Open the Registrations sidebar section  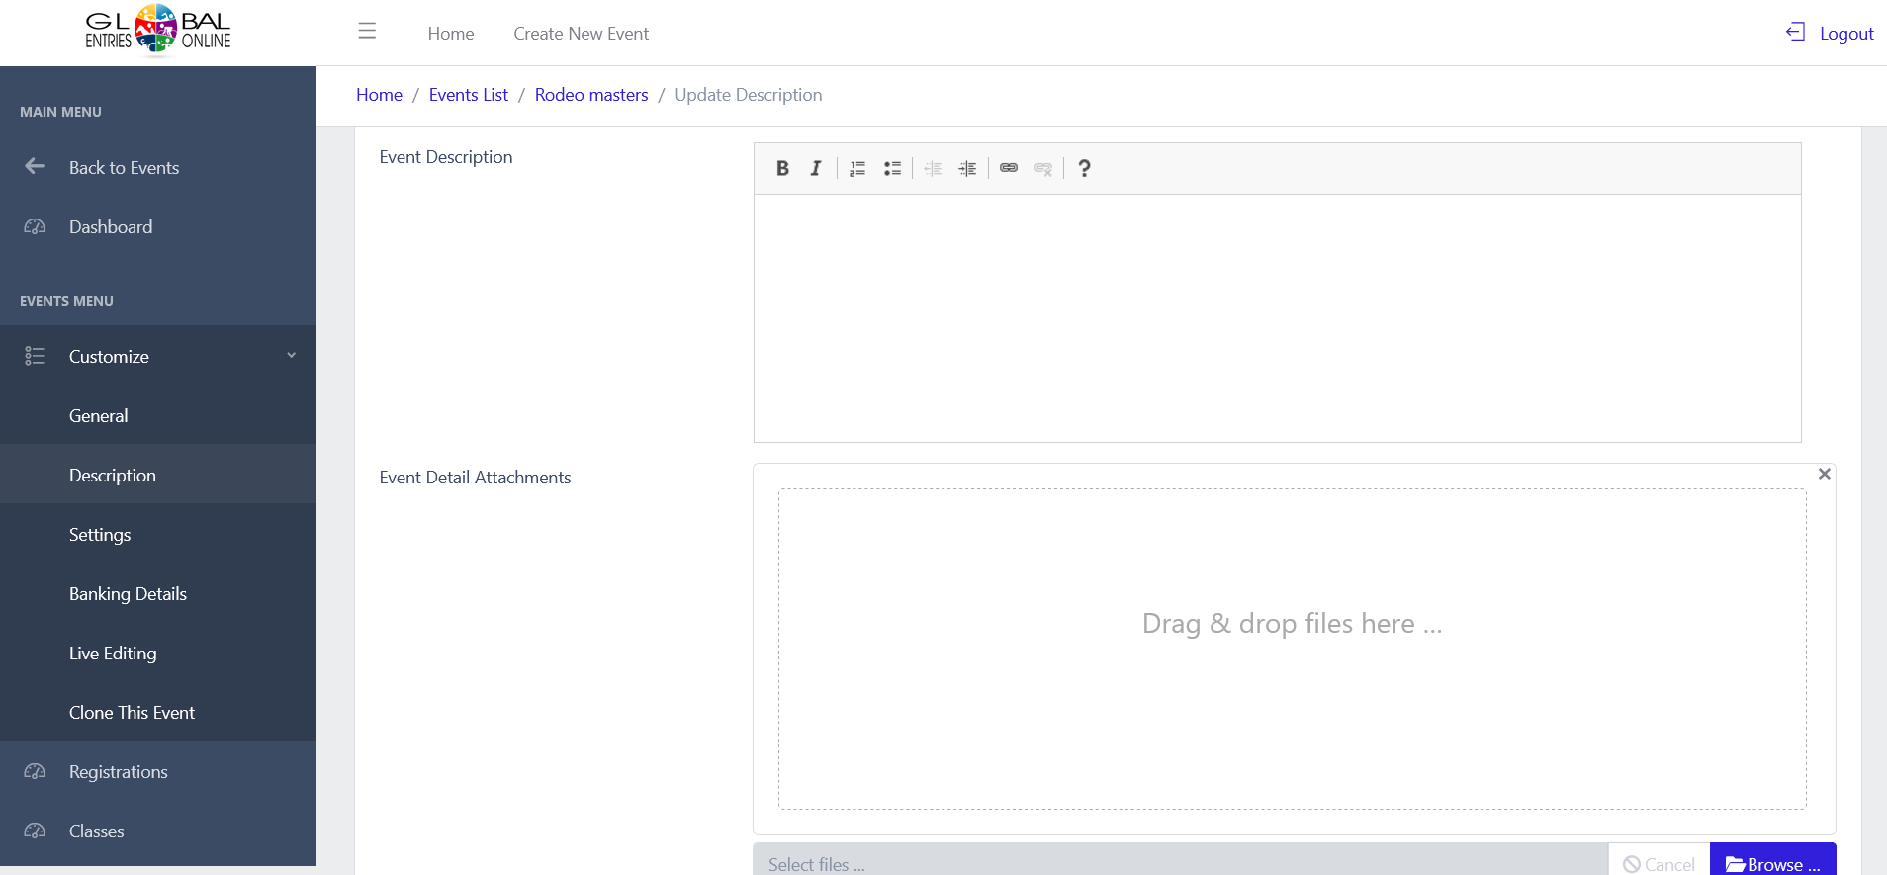(118, 772)
